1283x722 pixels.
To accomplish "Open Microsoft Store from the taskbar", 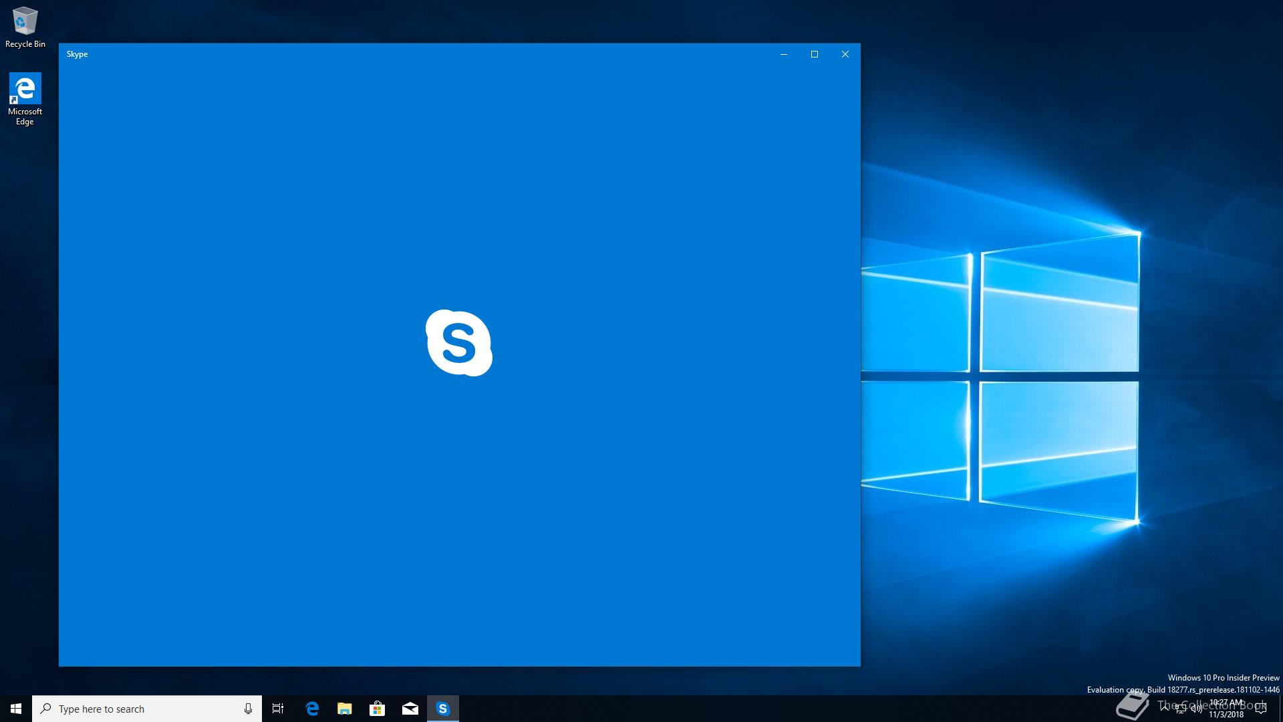I will point(378,709).
